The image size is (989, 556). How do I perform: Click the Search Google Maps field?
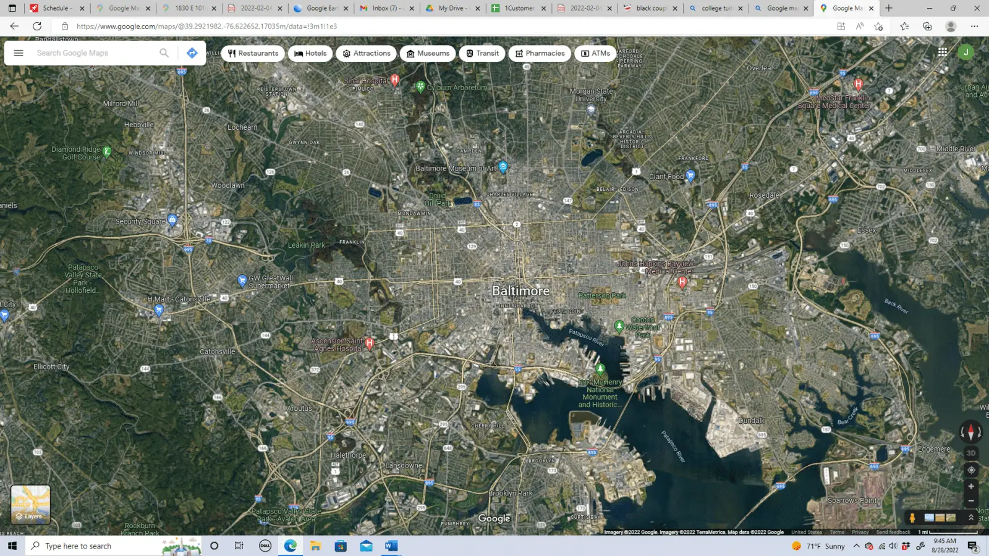point(93,53)
